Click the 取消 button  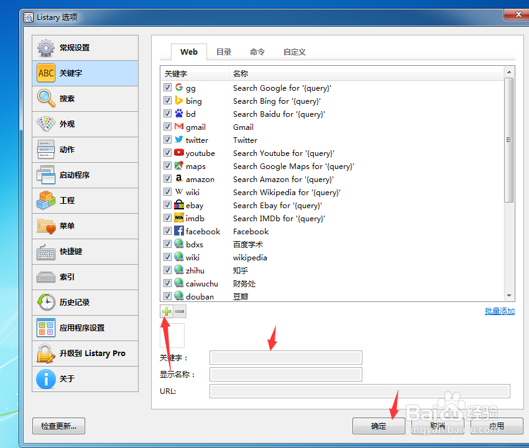pyautogui.click(x=438, y=426)
